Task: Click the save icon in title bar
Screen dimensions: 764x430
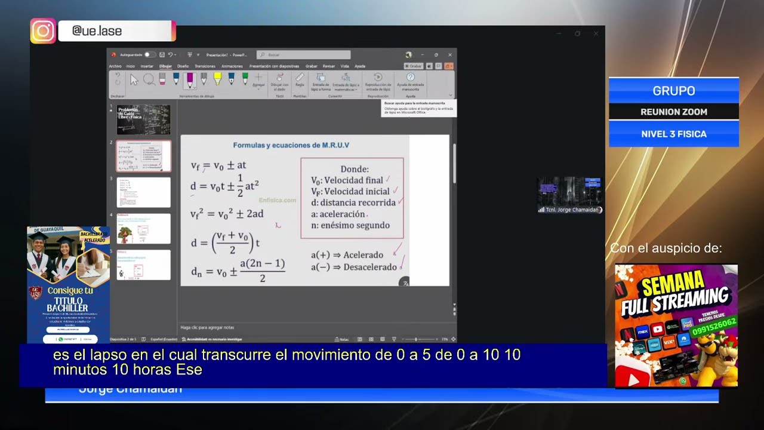Action: coord(162,54)
